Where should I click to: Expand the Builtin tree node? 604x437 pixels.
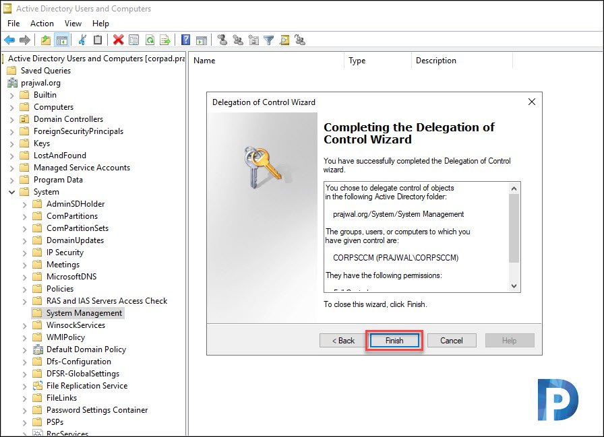tap(12, 95)
